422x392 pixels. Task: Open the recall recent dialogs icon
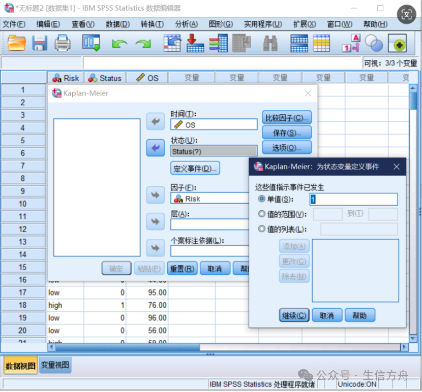(92, 43)
